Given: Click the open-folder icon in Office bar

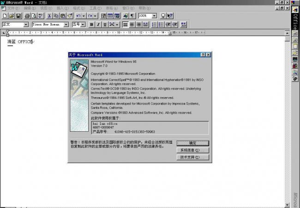Looking at the screenshot, I should coord(295,53).
